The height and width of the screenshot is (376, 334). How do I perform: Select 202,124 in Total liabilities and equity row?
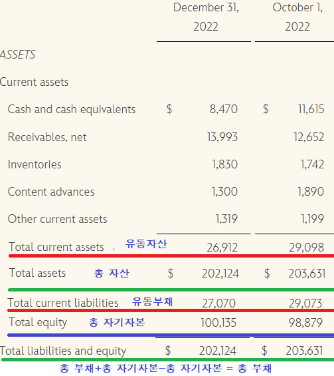(218, 351)
